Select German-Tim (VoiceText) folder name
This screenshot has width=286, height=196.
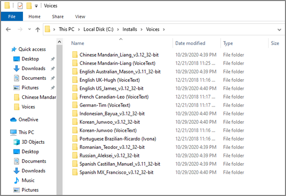pos(105,105)
